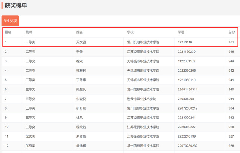Screen dimensions: 240x153
Task: Select the 学号 column header
Action: pyautogui.click(x=181, y=33)
